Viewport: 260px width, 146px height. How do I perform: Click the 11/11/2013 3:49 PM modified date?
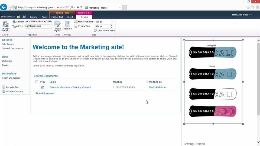(x=124, y=87)
